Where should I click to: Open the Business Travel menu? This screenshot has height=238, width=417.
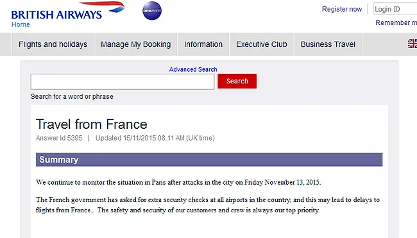coord(328,44)
